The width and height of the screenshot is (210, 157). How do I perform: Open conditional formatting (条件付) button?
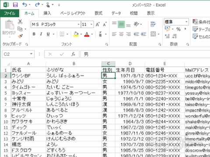click(x=201, y=22)
